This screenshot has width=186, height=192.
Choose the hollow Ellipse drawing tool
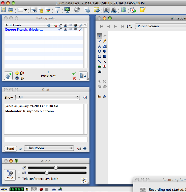point(100,51)
